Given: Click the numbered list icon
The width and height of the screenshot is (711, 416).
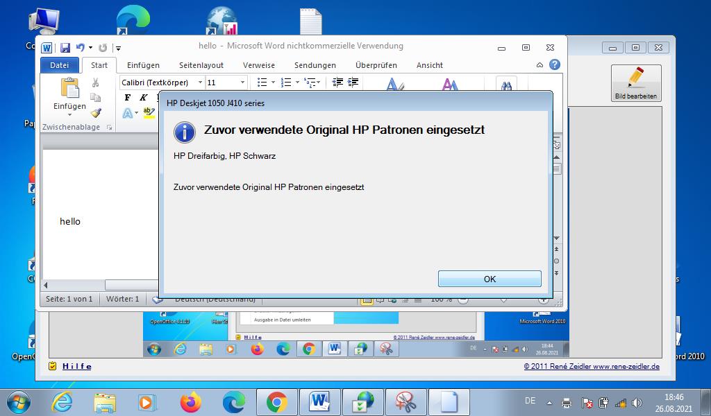Looking at the screenshot, I should [286, 82].
